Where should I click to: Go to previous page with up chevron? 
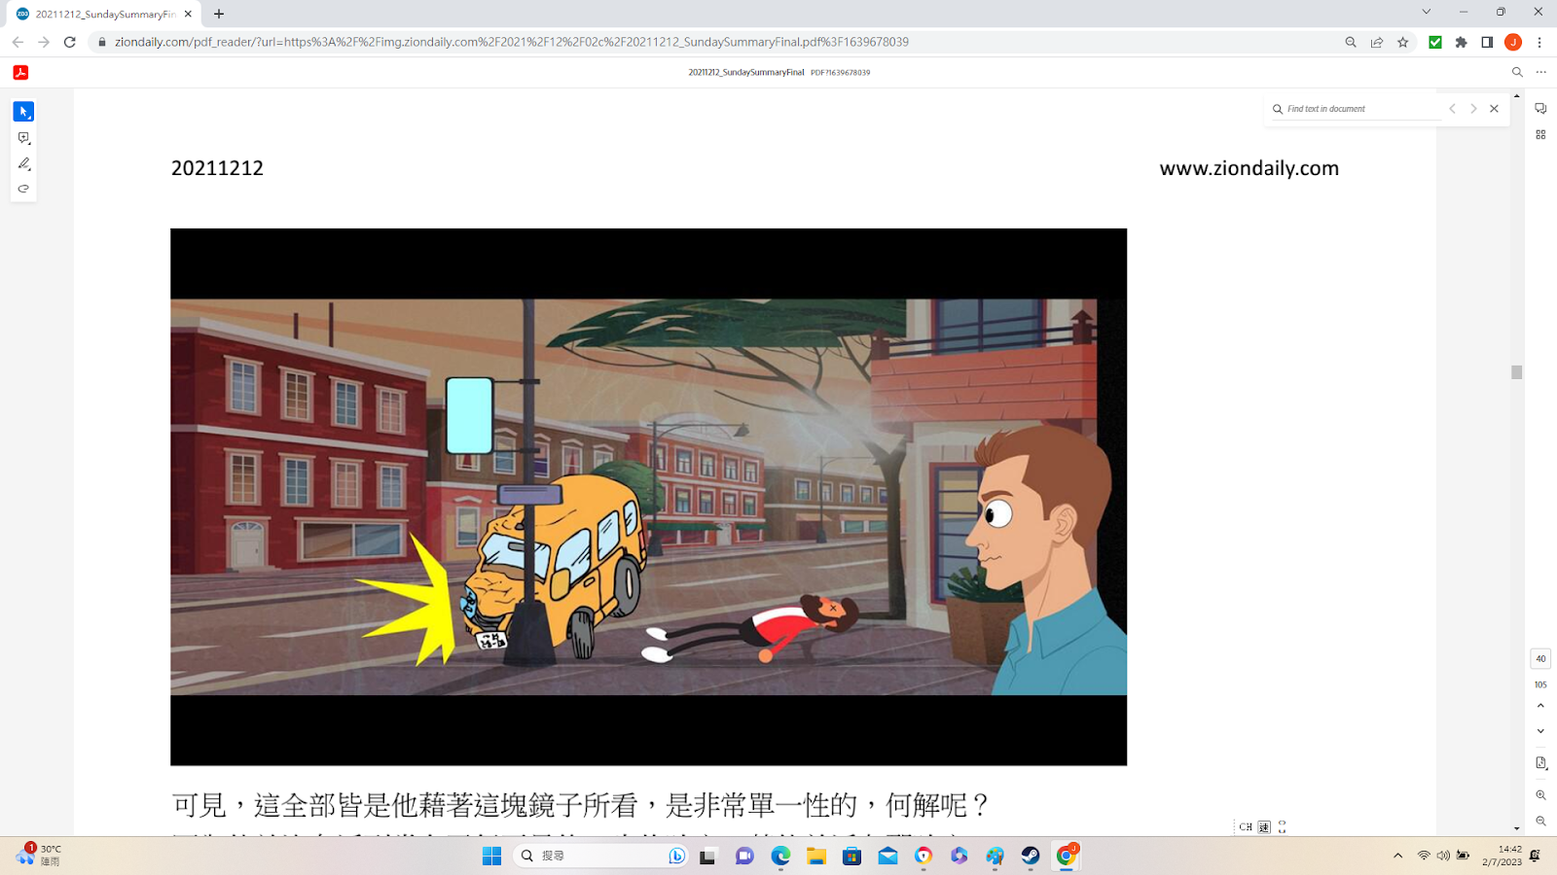(1540, 706)
